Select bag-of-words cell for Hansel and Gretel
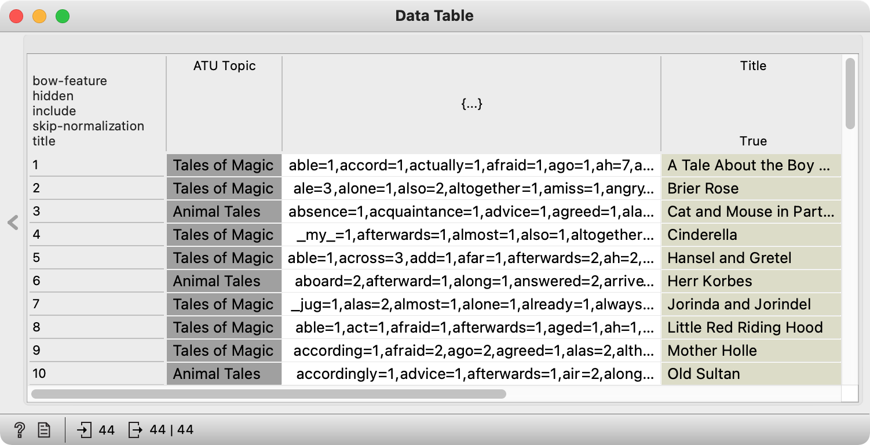 pos(471,258)
